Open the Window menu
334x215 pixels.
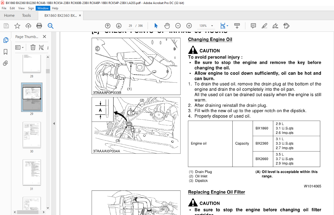click(x=43, y=8)
